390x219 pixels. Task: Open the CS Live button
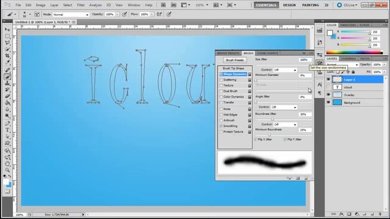[347, 5]
